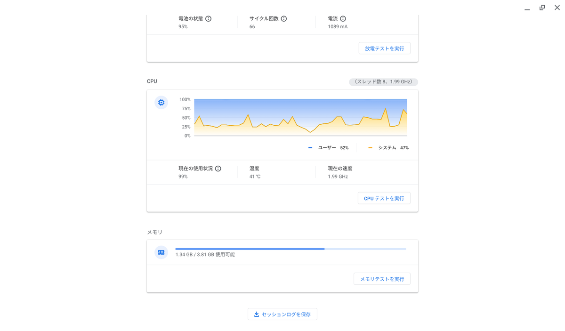Click the info icon beside サイクル回数
Image resolution: width=565 pixels, height=331 pixels.
(284, 19)
